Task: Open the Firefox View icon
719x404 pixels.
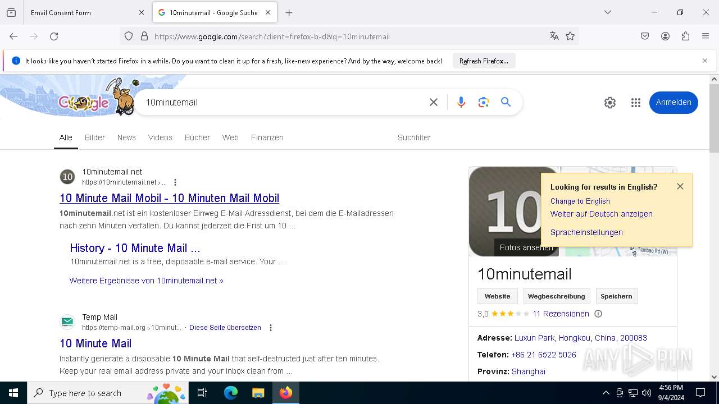Action: 11,12
